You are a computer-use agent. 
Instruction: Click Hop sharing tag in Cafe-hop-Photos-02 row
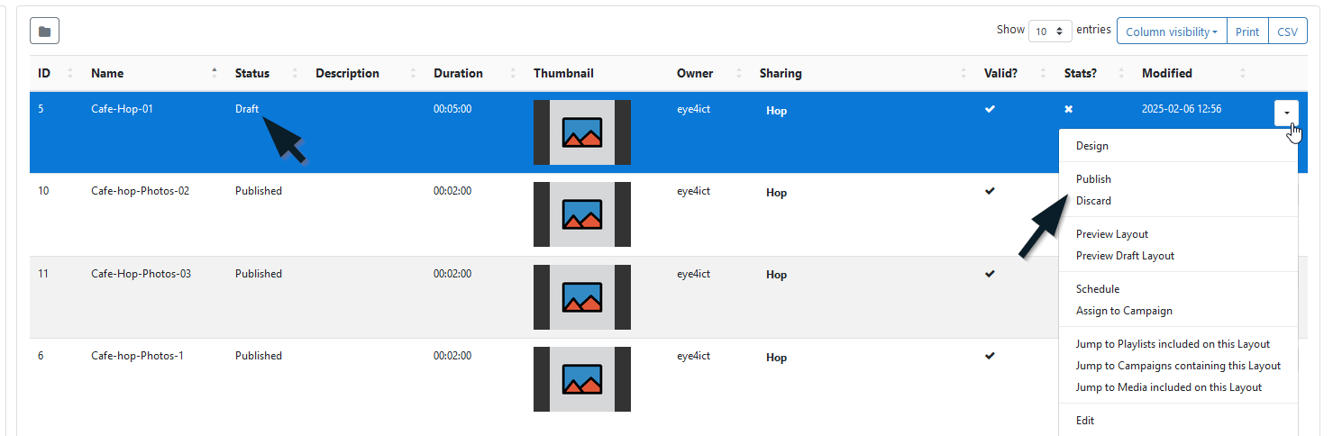click(x=776, y=193)
